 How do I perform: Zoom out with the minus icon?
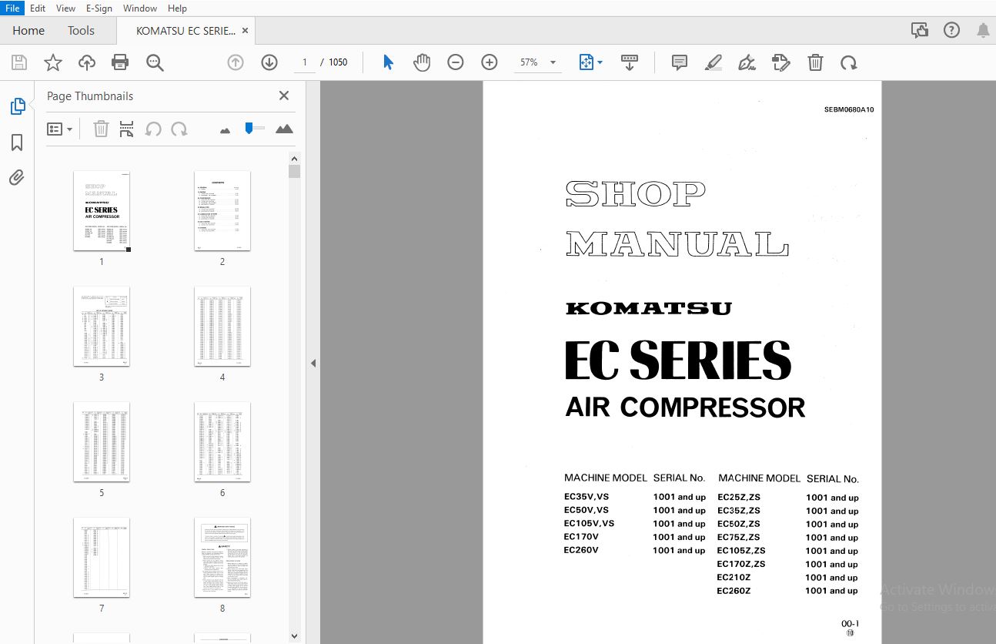point(456,62)
